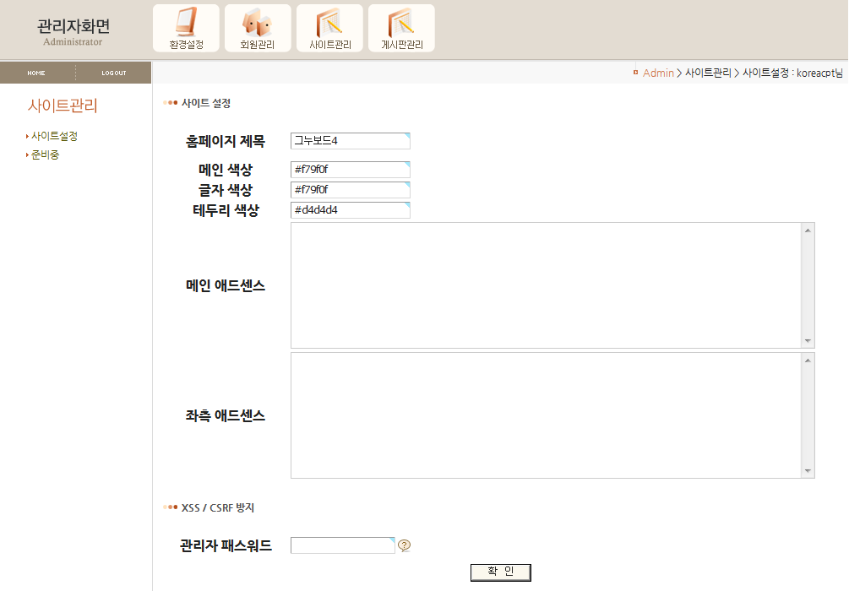Click LOGOUT in the navigation bar

(114, 73)
